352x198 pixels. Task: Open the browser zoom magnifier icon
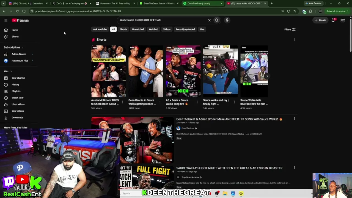click(283, 11)
